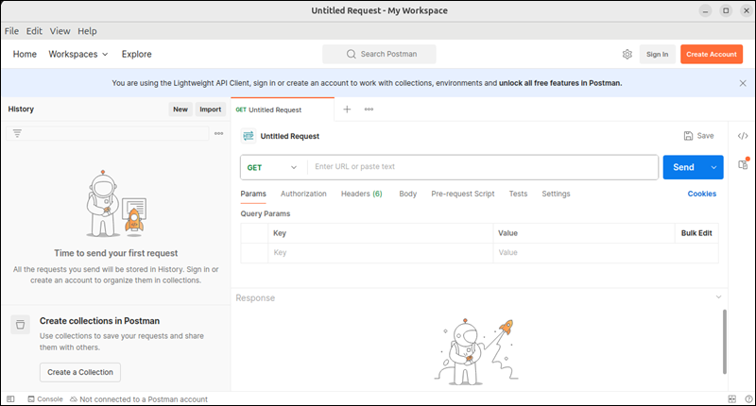Open the GET method dropdown

[273, 168]
